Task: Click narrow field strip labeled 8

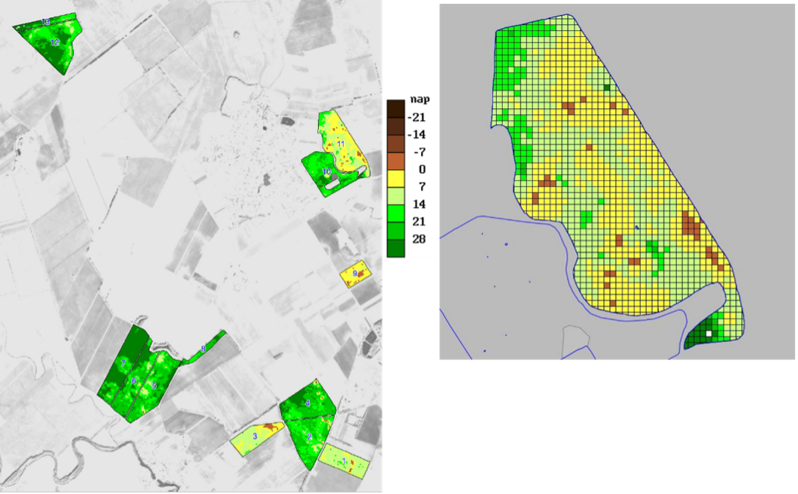Action: pyautogui.click(x=203, y=349)
